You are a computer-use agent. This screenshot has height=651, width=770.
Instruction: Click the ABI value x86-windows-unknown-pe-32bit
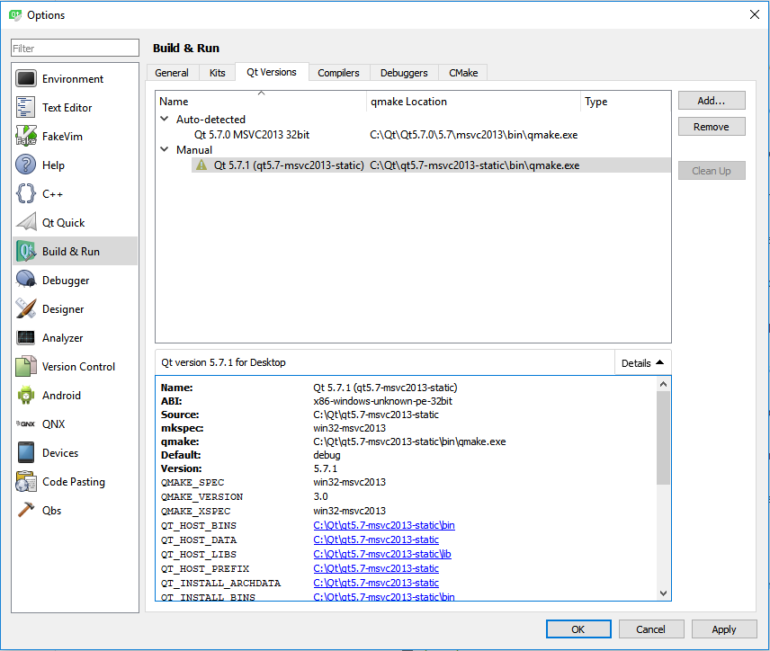(382, 401)
